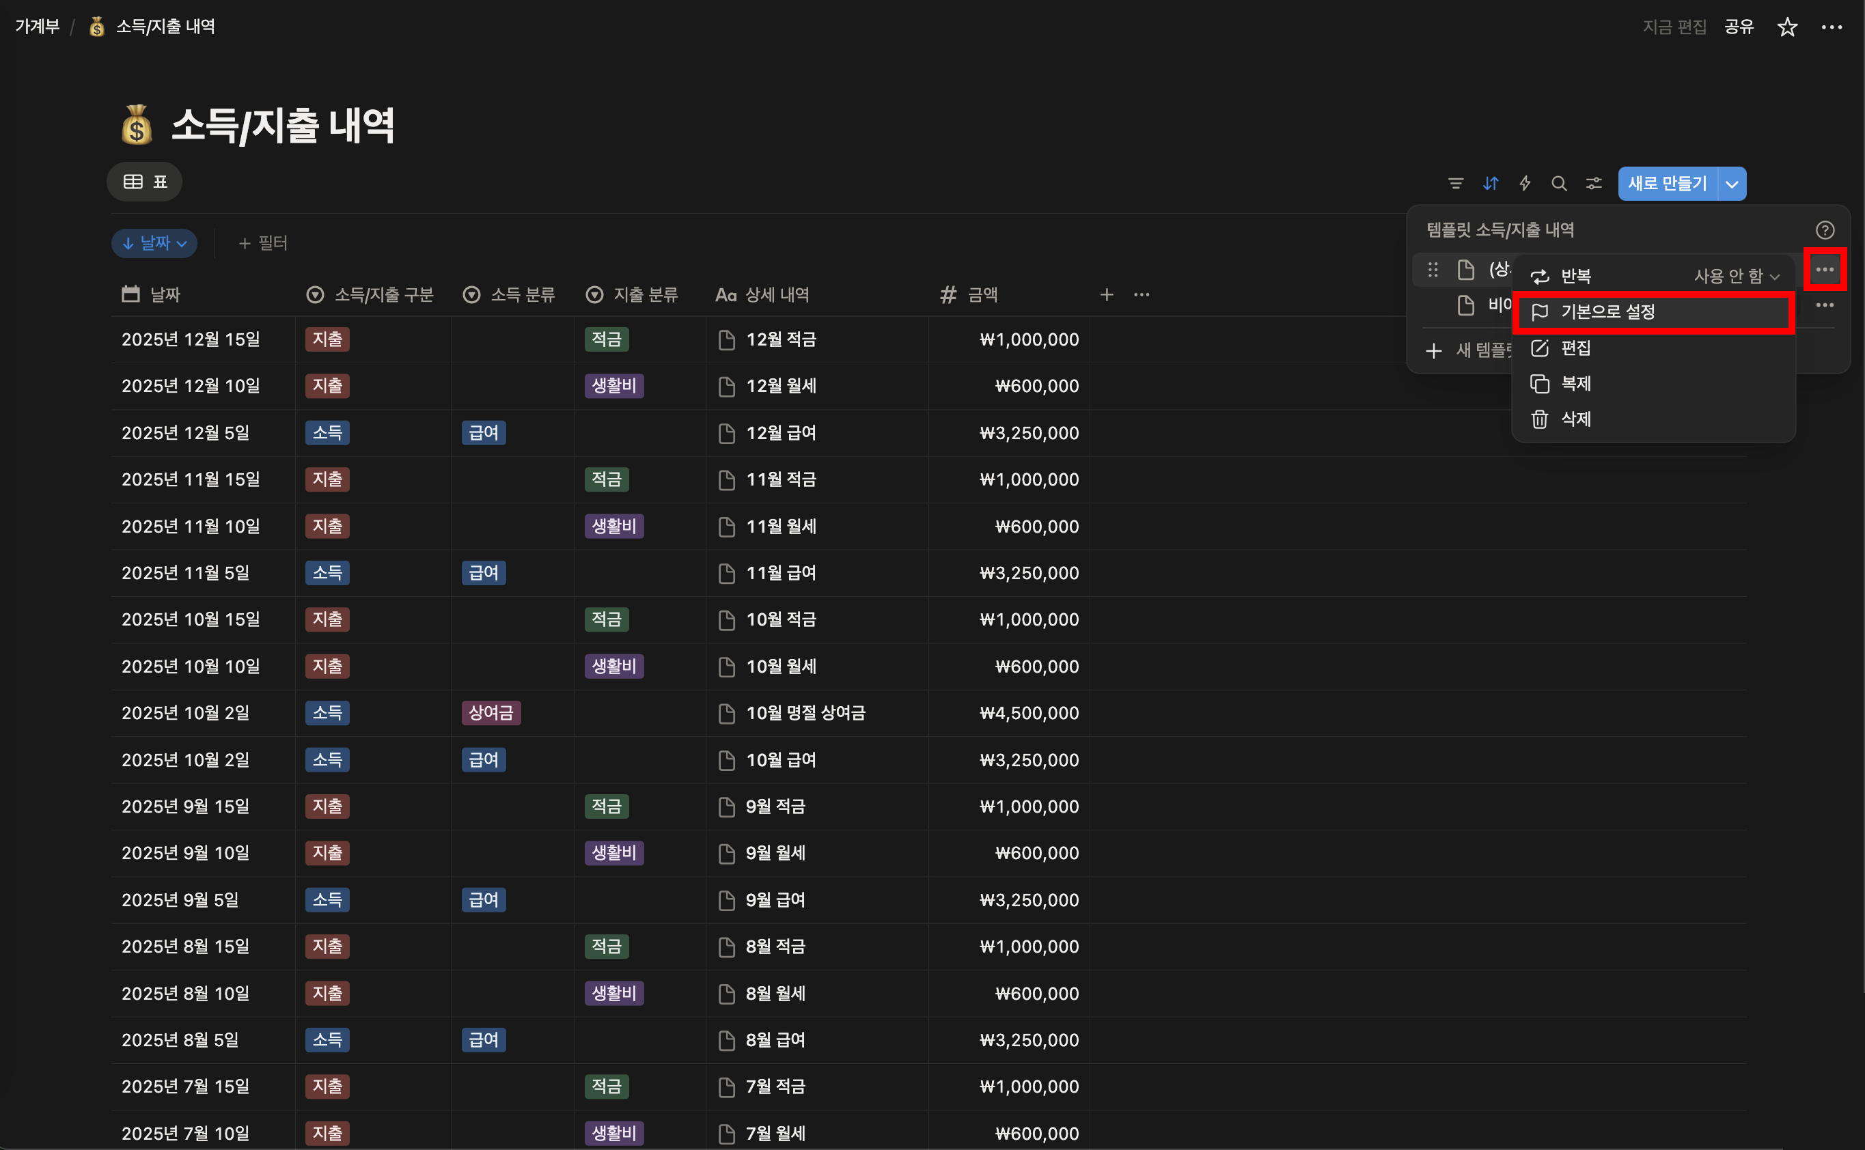The image size is (1865, 1150).
Task: Choose 삭제 from the template menu
Action: (x=1575, y=419)
